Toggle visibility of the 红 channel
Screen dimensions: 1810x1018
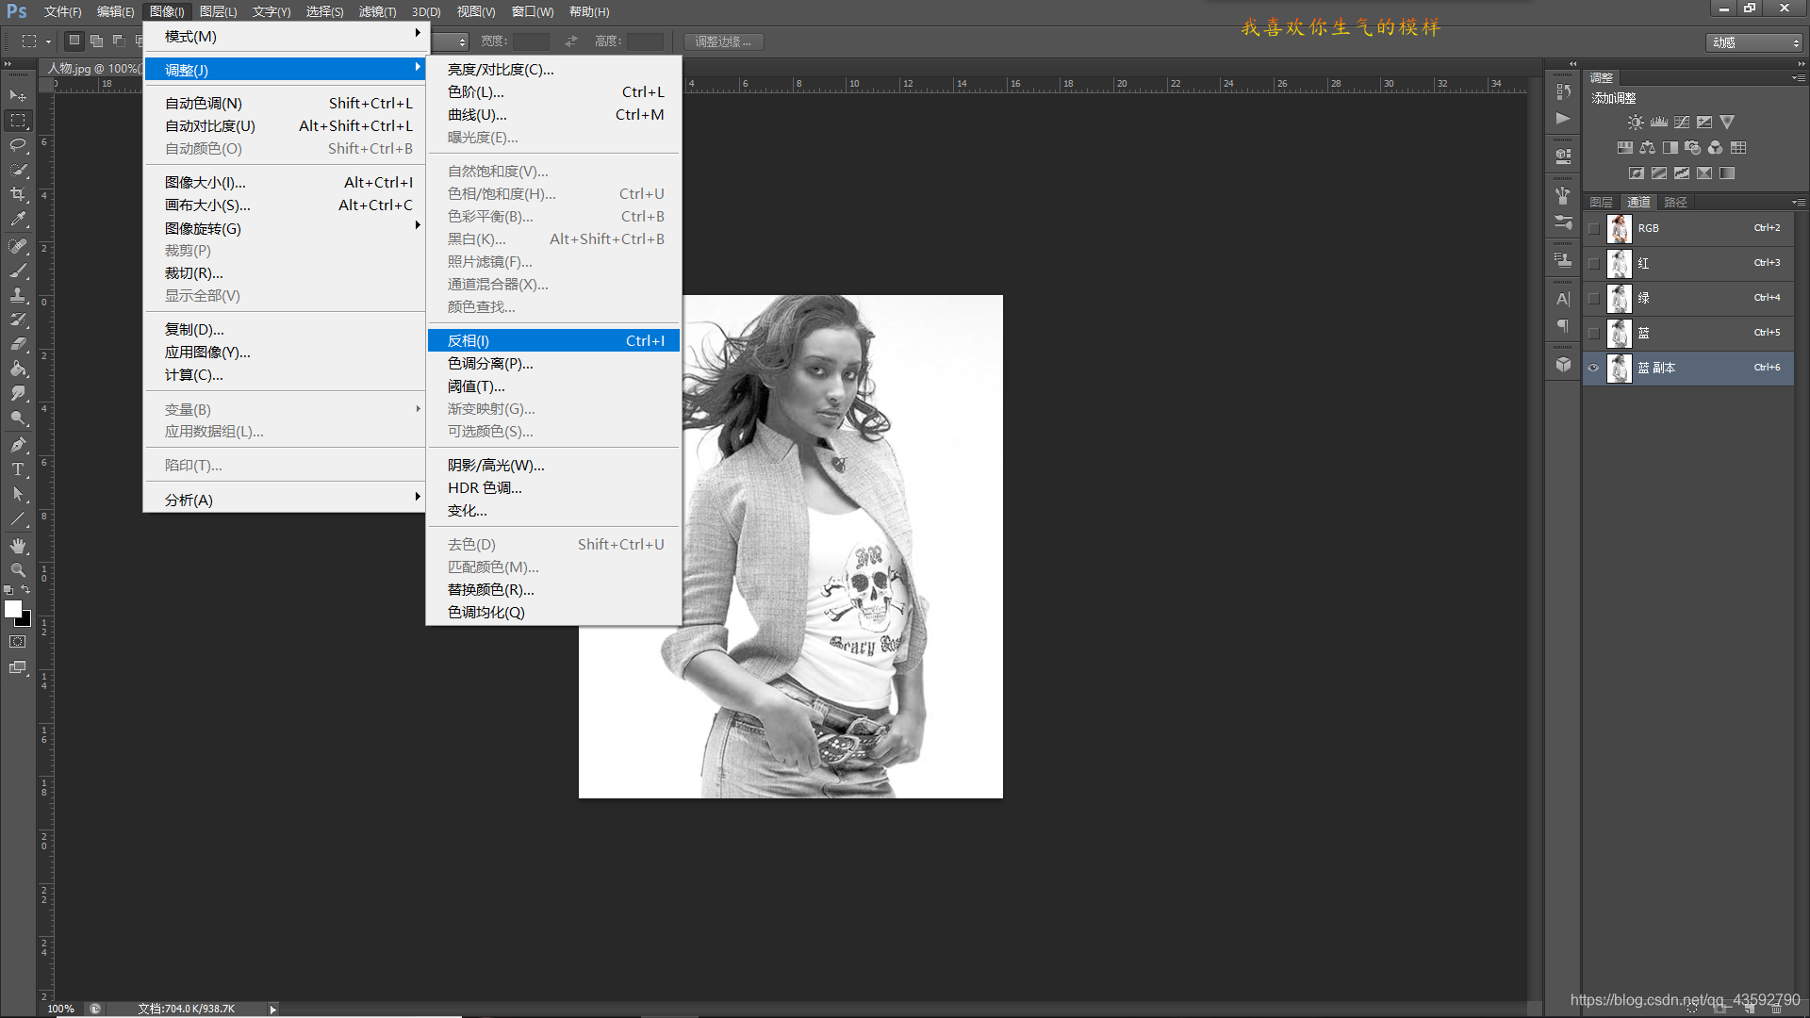[1594, 263]
